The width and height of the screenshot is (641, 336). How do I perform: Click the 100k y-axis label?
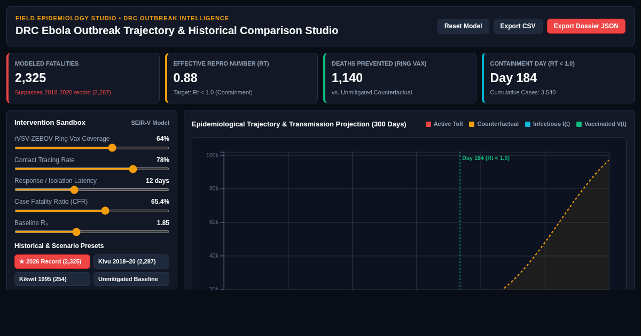213,155
